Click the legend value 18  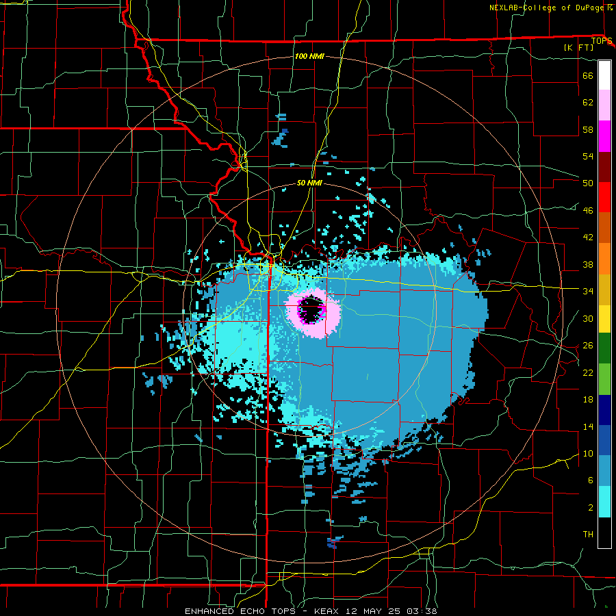pyautogui.click(x=588, y=400)
